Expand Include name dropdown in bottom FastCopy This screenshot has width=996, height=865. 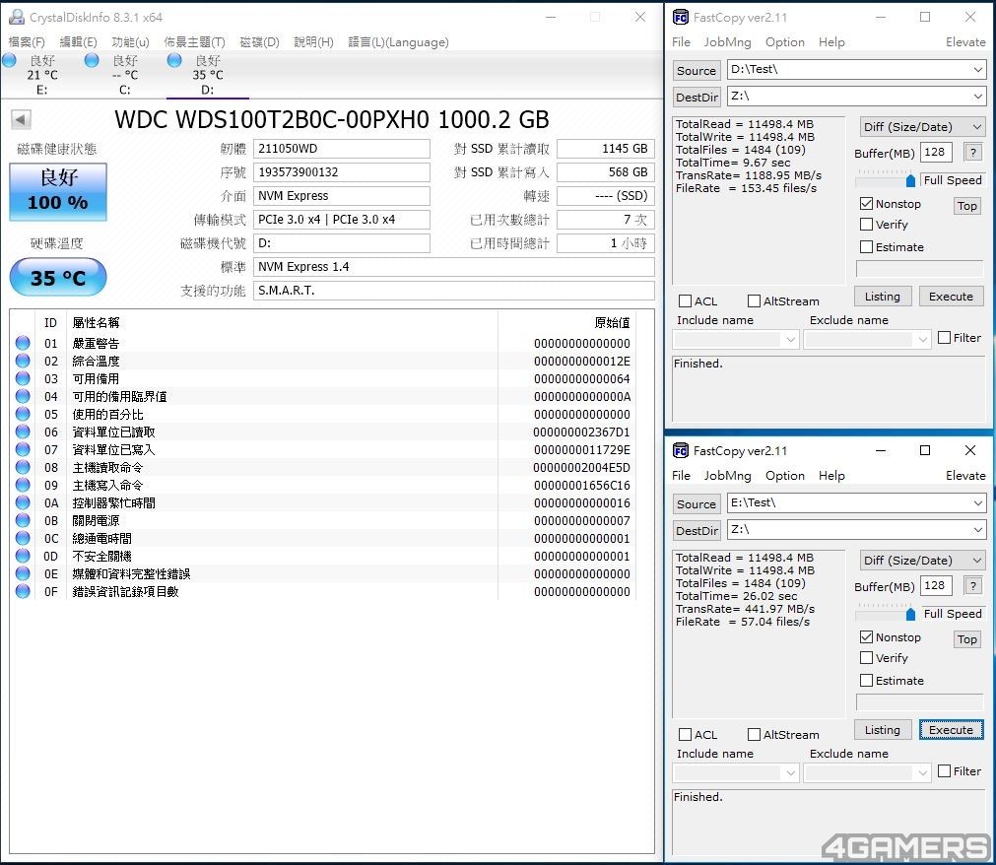click(790, 772)
